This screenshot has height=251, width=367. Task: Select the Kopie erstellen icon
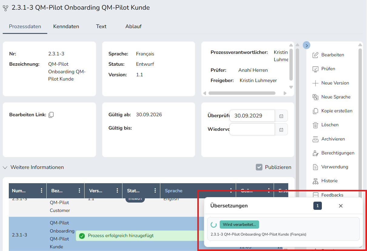pos(315,111)
